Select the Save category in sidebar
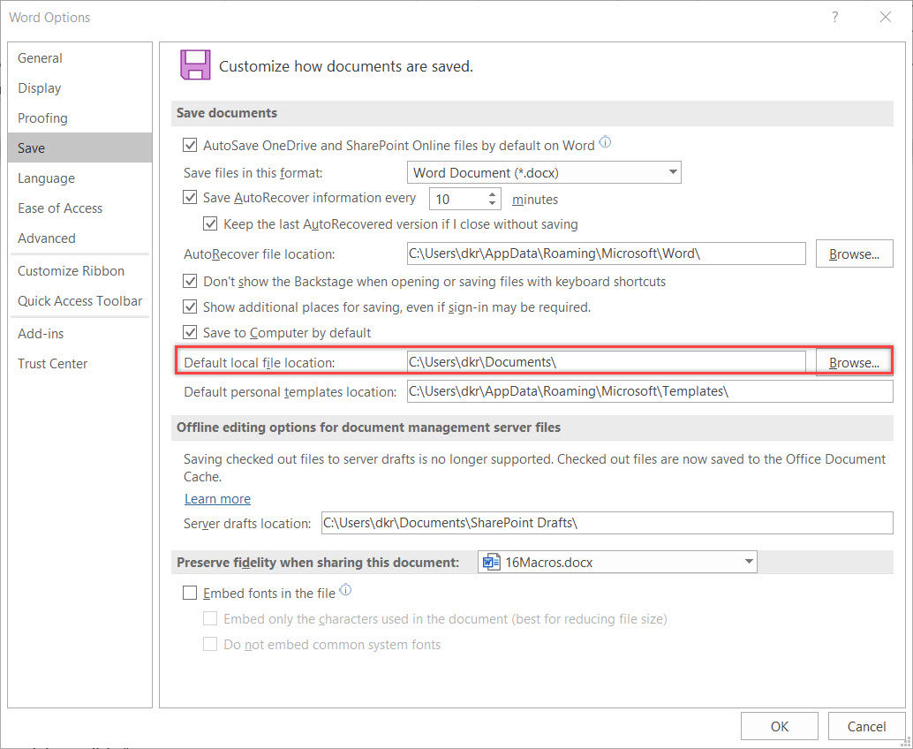 pyautogui.click(x=79, y=148)
